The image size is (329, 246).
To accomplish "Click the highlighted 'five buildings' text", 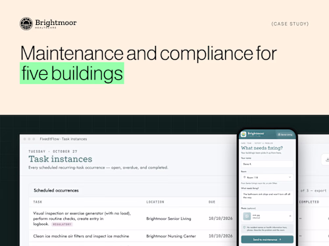I will point(72,73).
